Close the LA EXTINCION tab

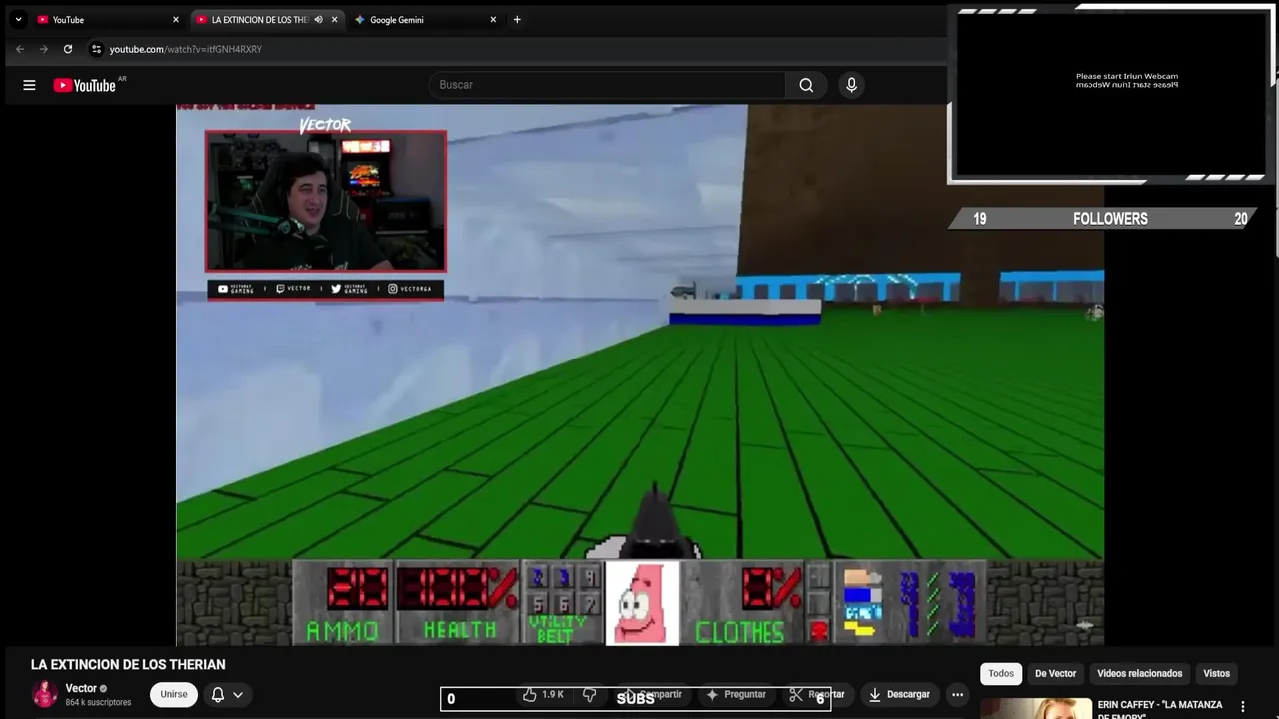[334, 19]
